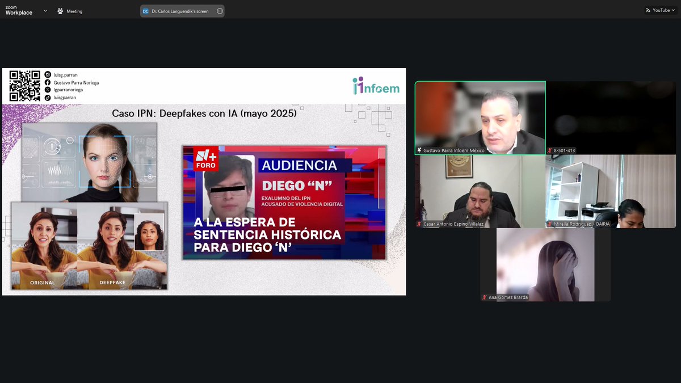This screenshot has height=383, width=681.
Task: Click the QR code on the slide
Action: pyautogui.click(x=25, y=86)
